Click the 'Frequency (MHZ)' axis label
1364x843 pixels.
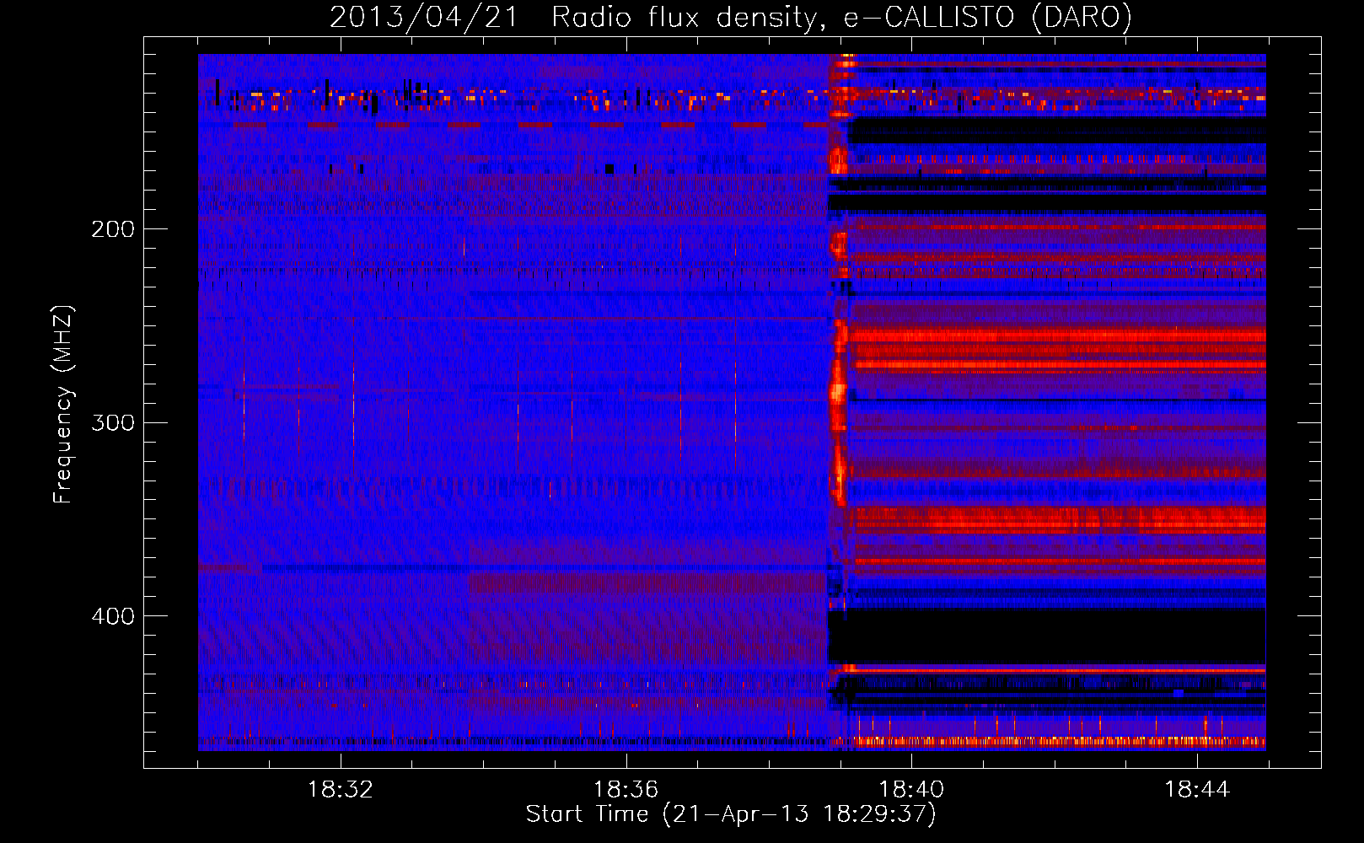click(x=63, y=405)
